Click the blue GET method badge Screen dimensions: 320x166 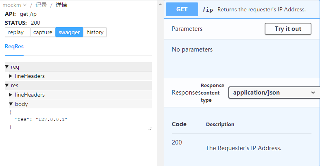(x=182, y=9)
